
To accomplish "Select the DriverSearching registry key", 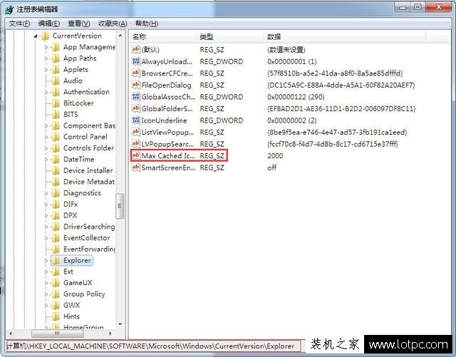I will click(x=89, y=227).
